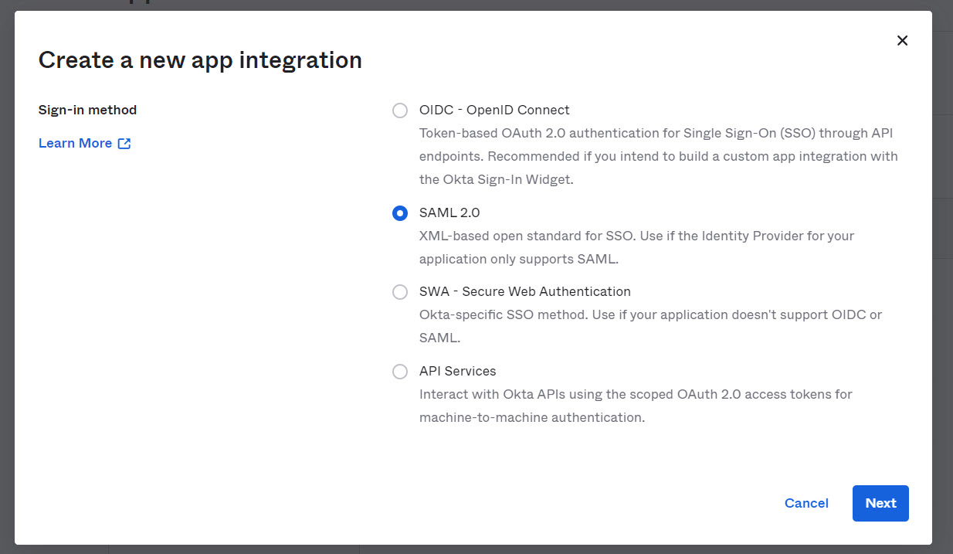Close the app integration dialog with X
The height and width of the screenshot is (554, 953).
pos(902,41)
